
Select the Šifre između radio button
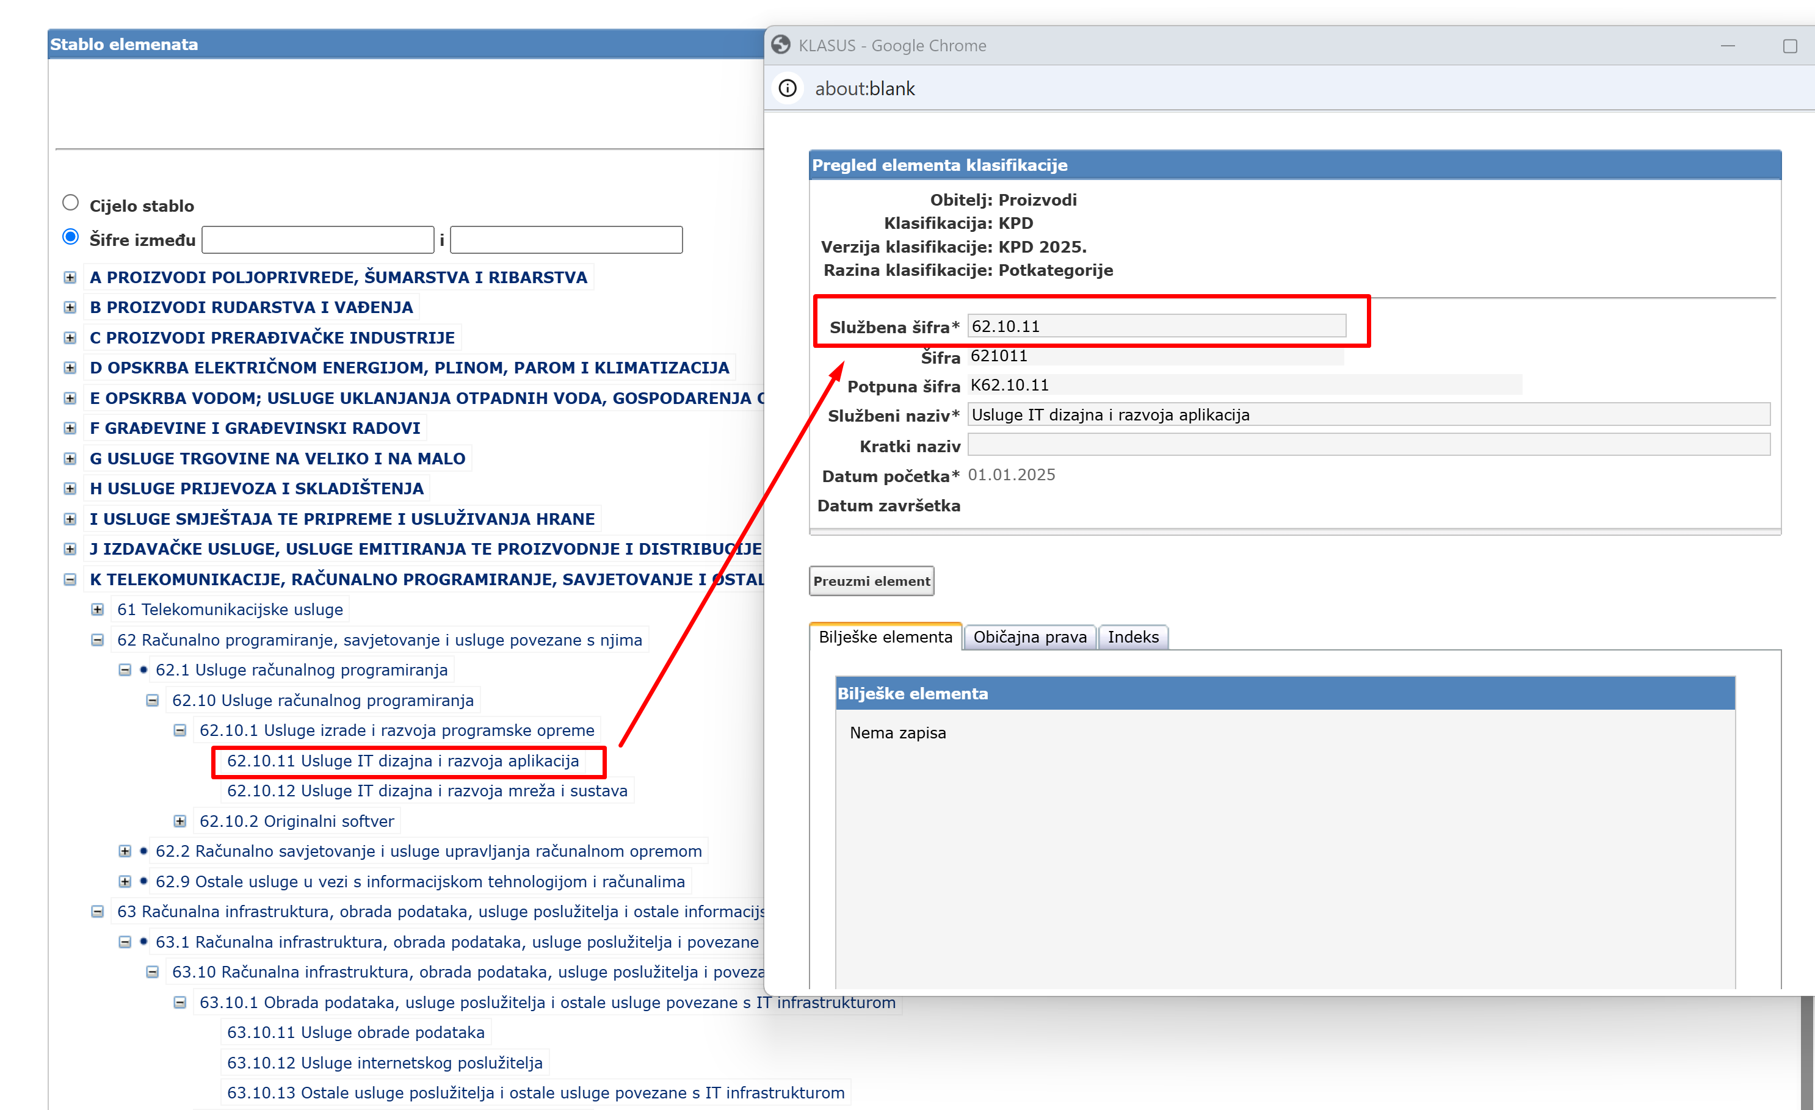tap(71, 237)
